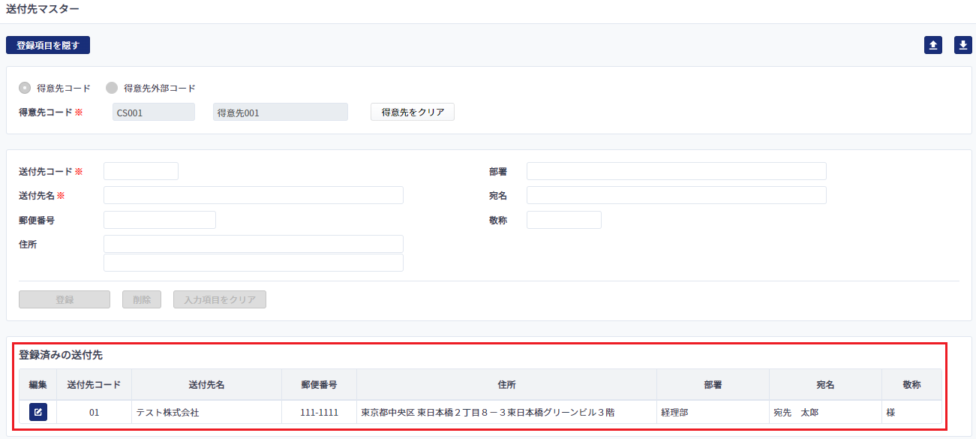Focus the 郵便番号 input field

click(x=160, y=220)
